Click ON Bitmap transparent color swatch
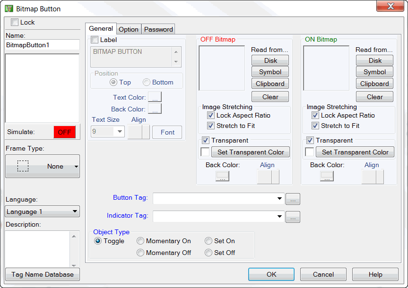 tap(309, 152)
